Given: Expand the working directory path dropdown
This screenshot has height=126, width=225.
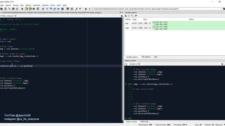Looking at the screenshot, I should (x=221, y=9).
